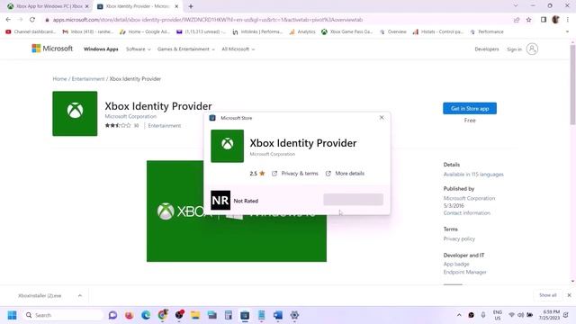Open Privacy & terms link in dialog

[295, 174]
